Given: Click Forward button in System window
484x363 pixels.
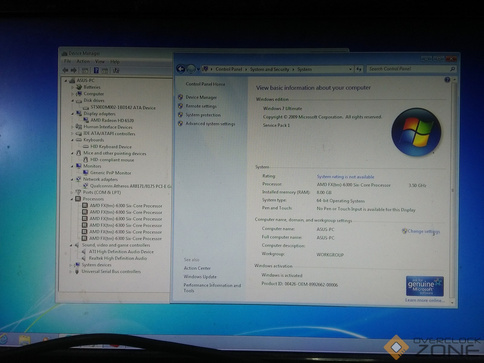Looking at the screenshot, I should pos(191,69).
